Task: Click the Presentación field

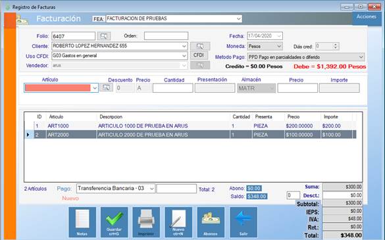Action: point(215,88)
